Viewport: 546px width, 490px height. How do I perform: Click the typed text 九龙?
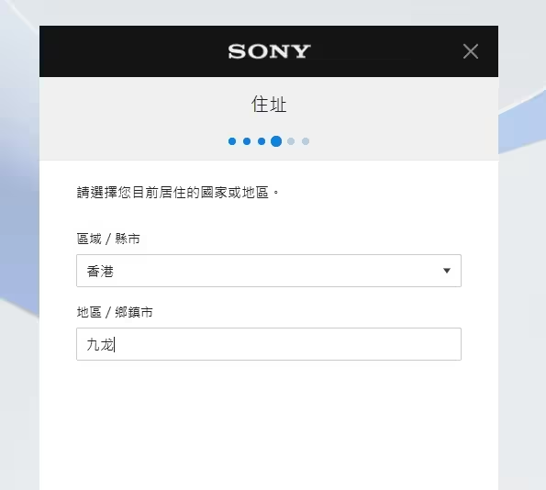tap(100, 344)
